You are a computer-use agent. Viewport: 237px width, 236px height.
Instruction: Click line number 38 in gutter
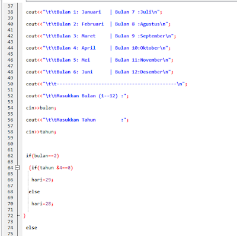(x=10, y=12)
